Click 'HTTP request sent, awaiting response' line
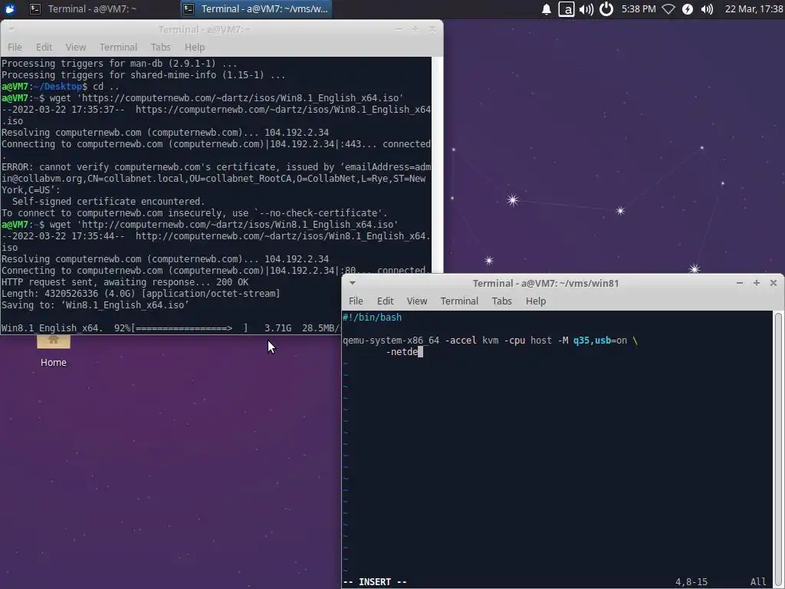This screenshot has height=589, width=785. pos(125,282)
